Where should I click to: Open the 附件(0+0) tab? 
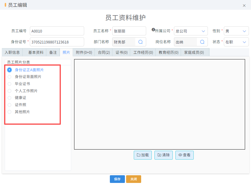(84, 52)
